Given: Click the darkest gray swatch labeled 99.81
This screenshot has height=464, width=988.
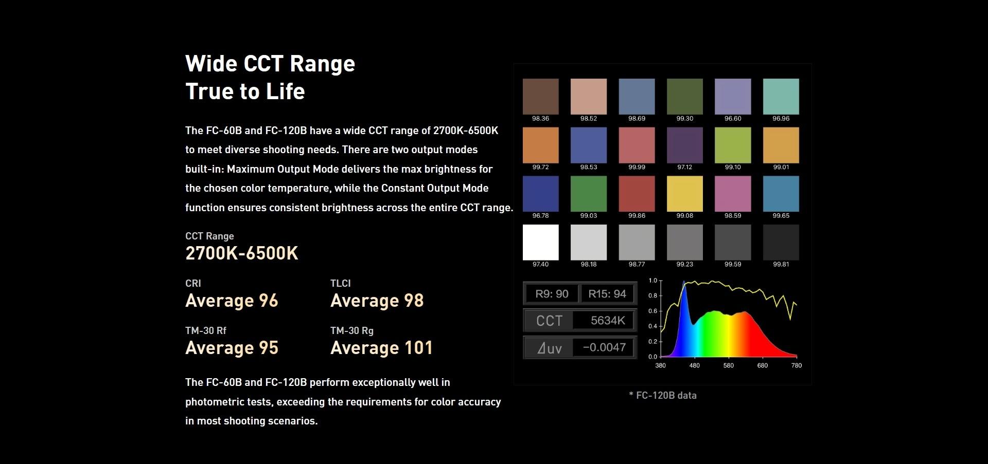Looking at the screenshot, I should [x=781, y=242].
